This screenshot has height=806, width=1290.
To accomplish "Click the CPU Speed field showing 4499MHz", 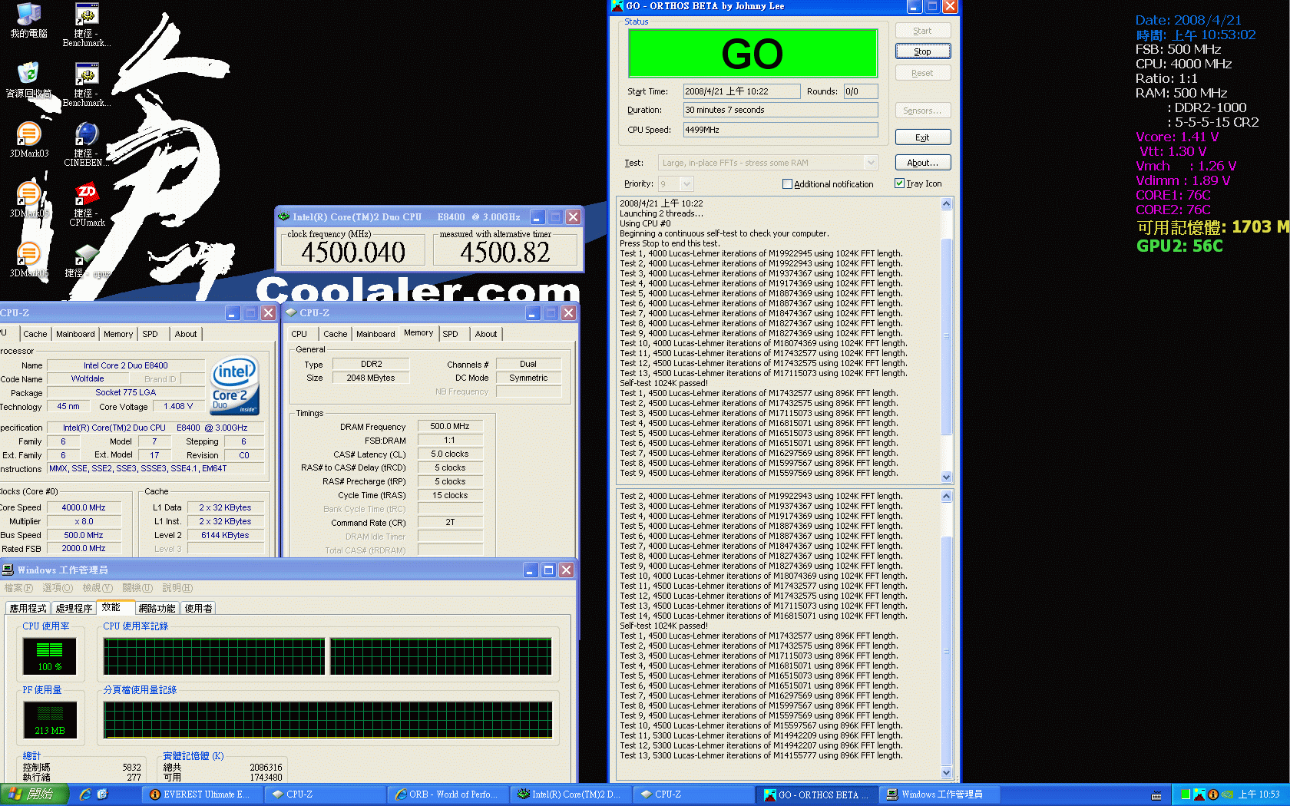I will pyautogui.click(x=780, y=130).
